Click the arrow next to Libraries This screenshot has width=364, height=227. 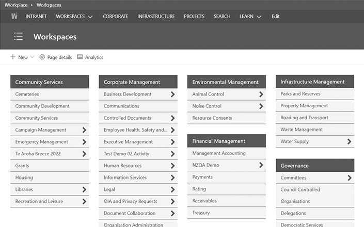click(x=84, y=189)
